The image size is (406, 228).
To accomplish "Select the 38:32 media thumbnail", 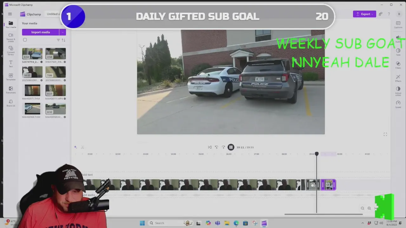I will (32, 72).
